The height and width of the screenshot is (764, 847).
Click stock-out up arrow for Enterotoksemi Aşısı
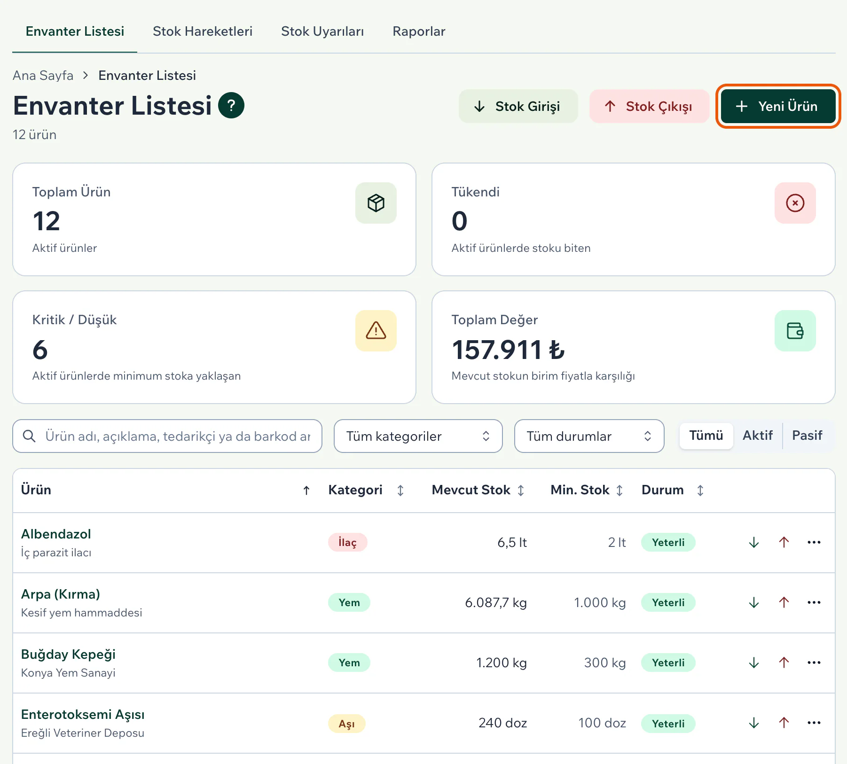tap(784, 723)
